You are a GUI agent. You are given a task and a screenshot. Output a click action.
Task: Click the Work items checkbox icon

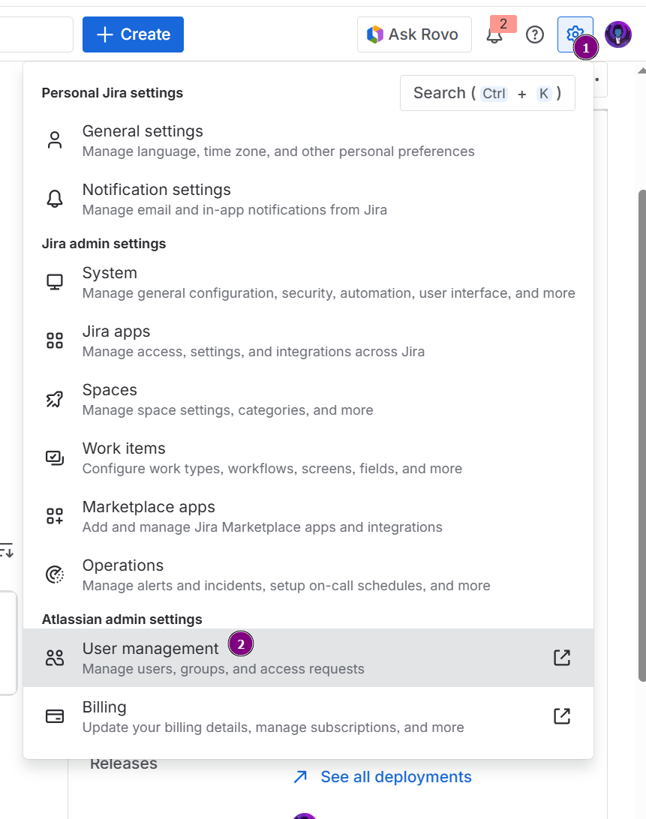tap(54, 456)
